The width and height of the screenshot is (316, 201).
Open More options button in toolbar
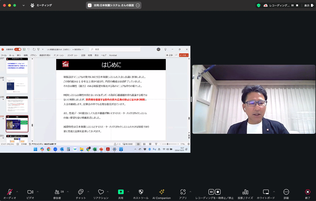286,192
